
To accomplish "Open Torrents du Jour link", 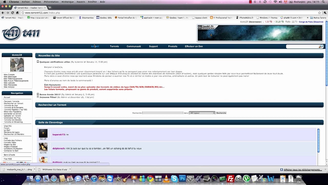I will tap(11, 105).
